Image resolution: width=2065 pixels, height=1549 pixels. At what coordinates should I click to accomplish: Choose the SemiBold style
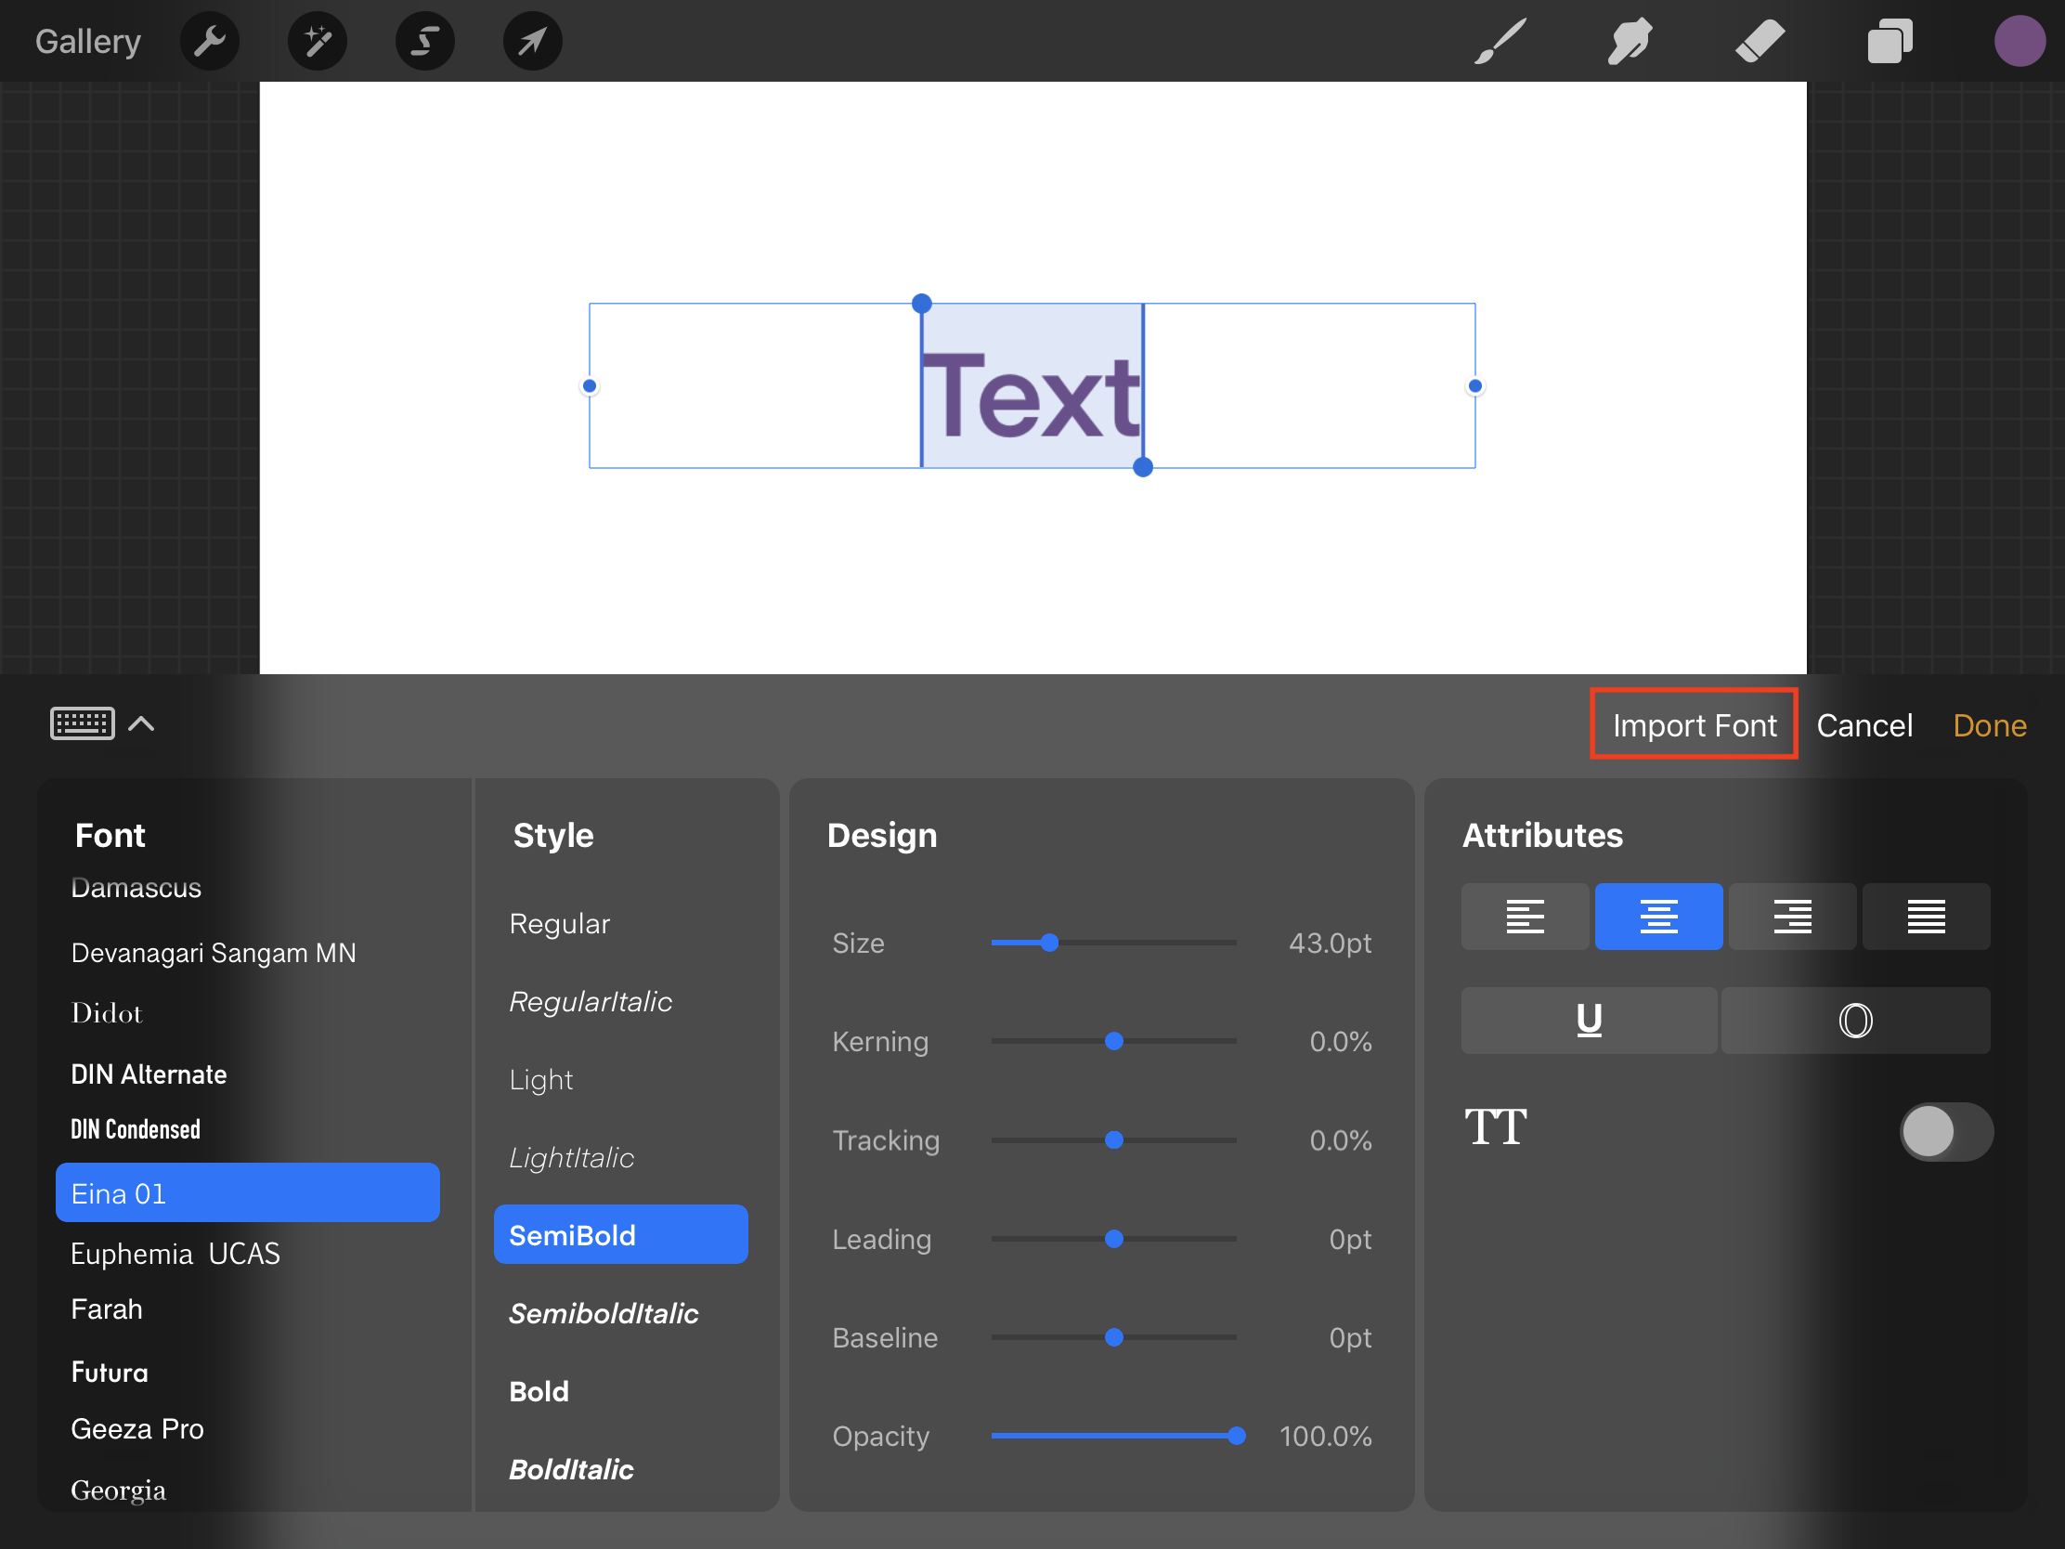[621, 1234]
